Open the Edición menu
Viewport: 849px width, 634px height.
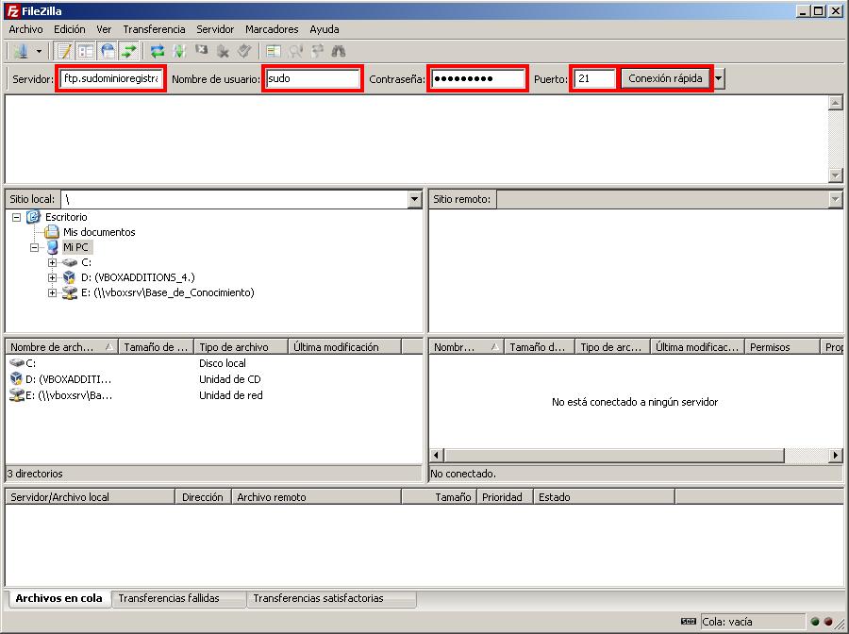(69, 29)
